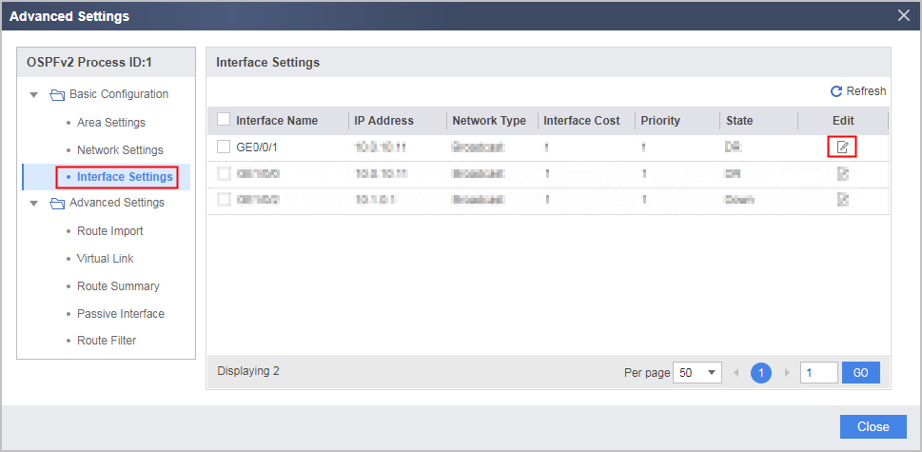Edit the GE0/0/1 interface row
The image size is (922, 452).
(842, 147)
